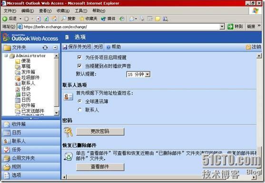This screenshot has height=183, width=265.
Task: Open 联系人 shortcut in navigation pane
Action: (x=31, y=141)
